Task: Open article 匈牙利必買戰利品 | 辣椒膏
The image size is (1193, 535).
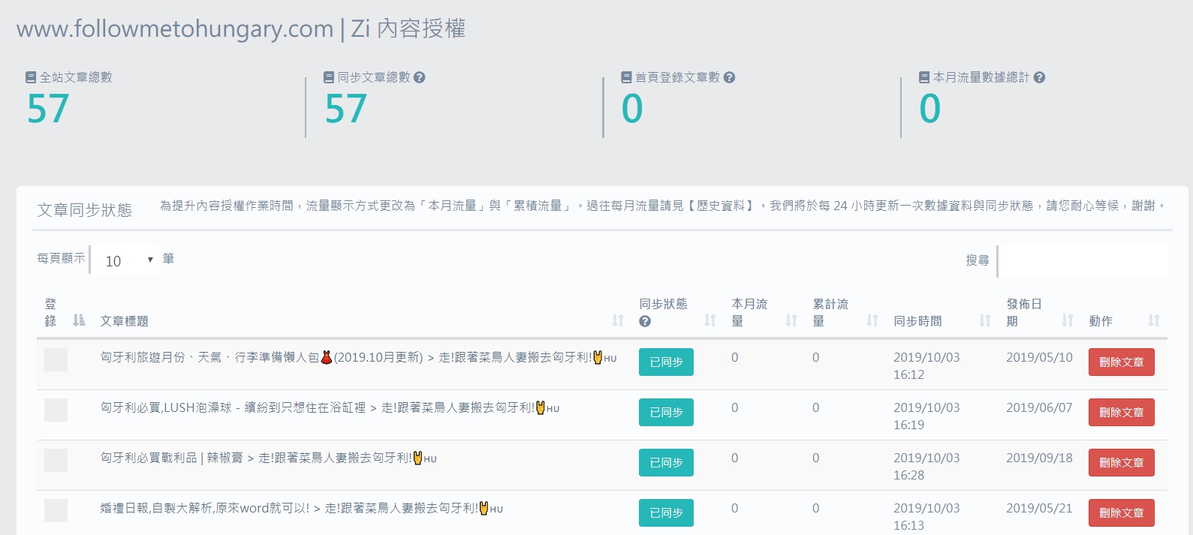Action: coord(268,458)
